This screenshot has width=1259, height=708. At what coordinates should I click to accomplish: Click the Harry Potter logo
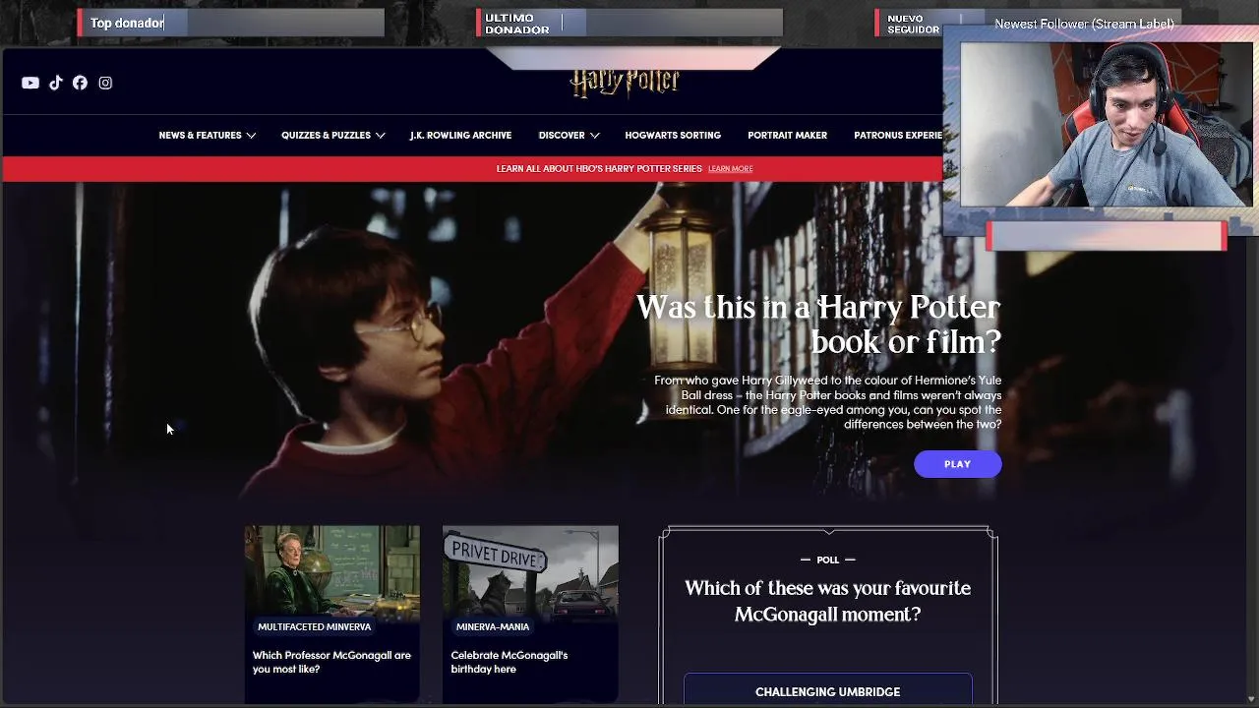[626, 83]
